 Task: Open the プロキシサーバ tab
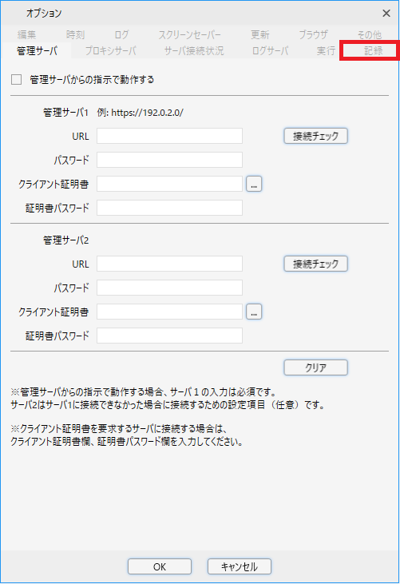coord(111,50)
